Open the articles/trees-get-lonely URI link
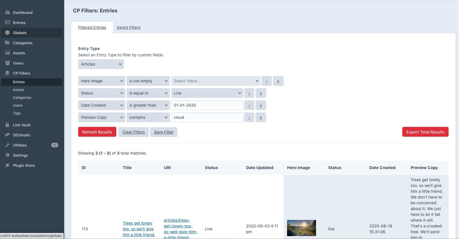 [181, 229]
